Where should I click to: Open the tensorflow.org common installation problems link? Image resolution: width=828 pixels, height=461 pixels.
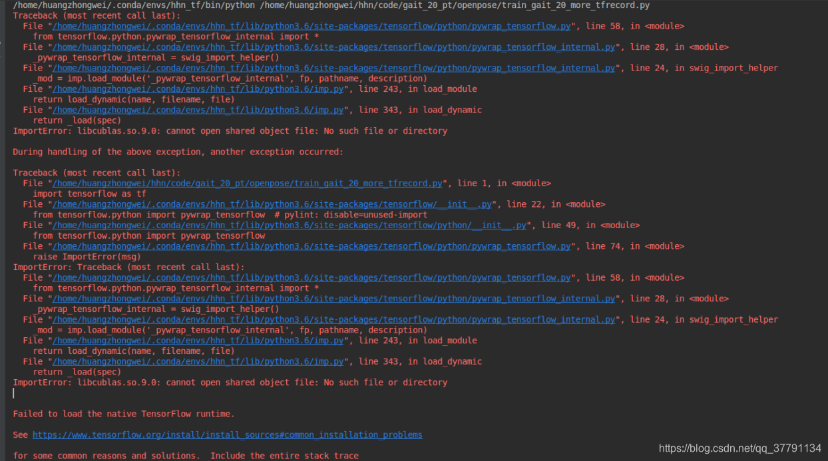coord(228,435)
